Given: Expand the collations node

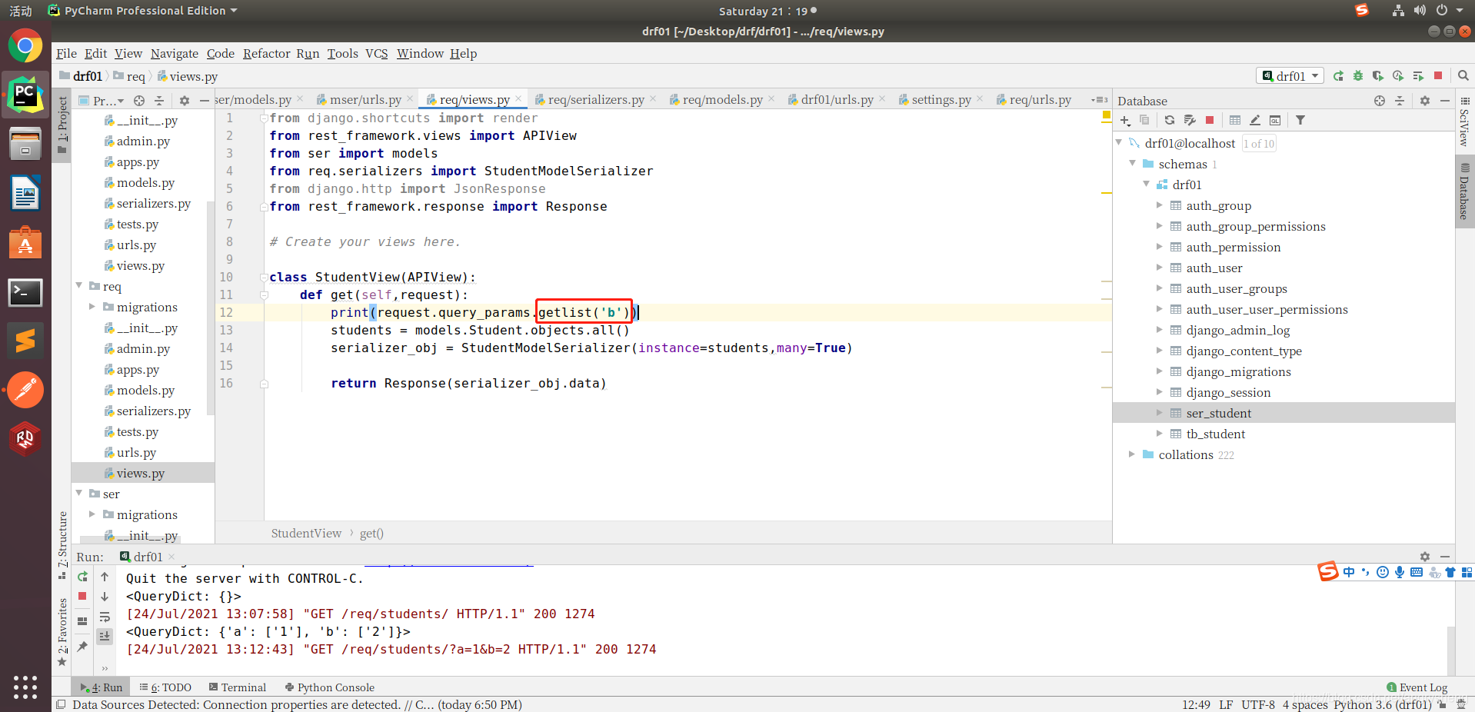Looking at the screenshot, I should (x=1132, y=454).
